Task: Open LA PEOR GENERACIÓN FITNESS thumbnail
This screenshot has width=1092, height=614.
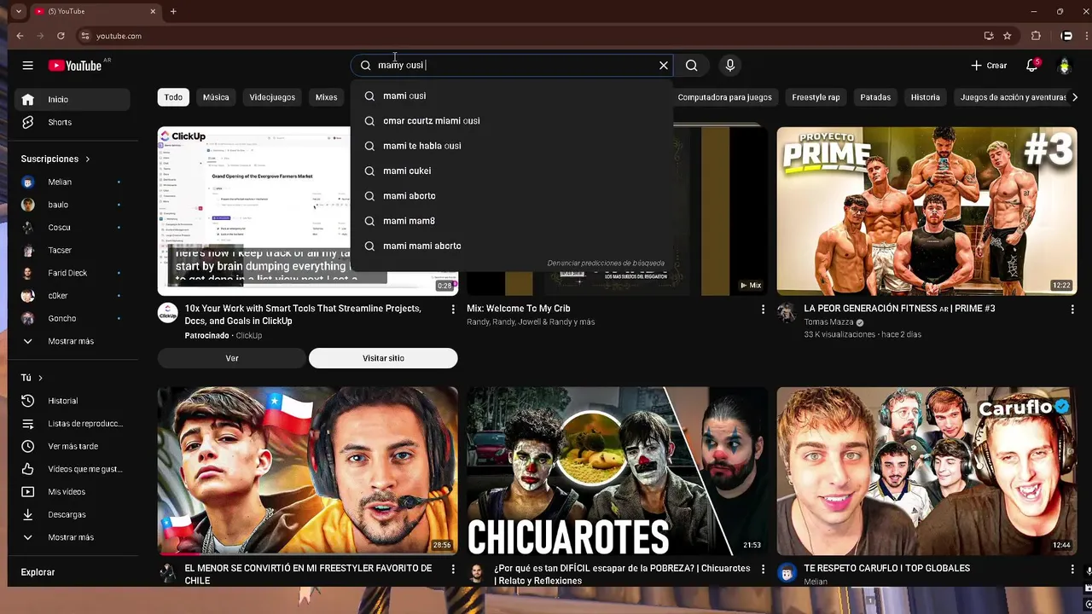Action: 926,211
